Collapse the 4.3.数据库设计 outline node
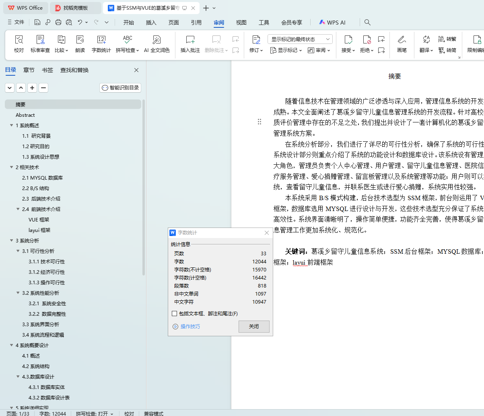The image size is (484, 416). pyautogui.click(x=18, y=377)
